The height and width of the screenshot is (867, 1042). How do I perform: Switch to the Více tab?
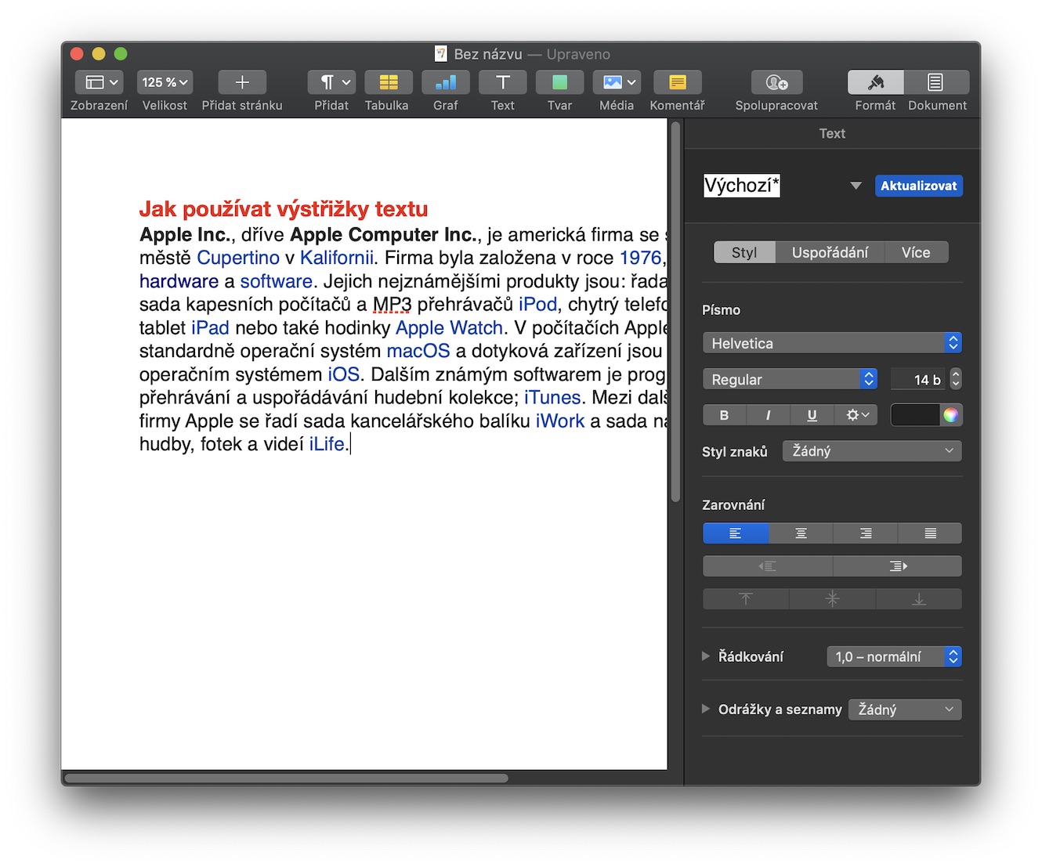[x=916, y=252]
